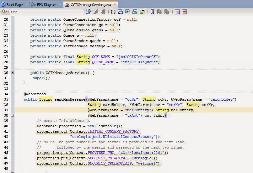Click the sendMapMessage method name
Image resolution: width=253 pixels, height=173 pixels.
(70, 99)
